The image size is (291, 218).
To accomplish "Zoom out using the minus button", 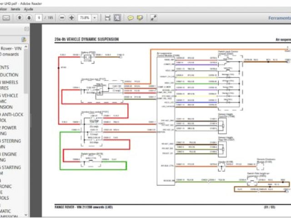I will pos(62,18).
